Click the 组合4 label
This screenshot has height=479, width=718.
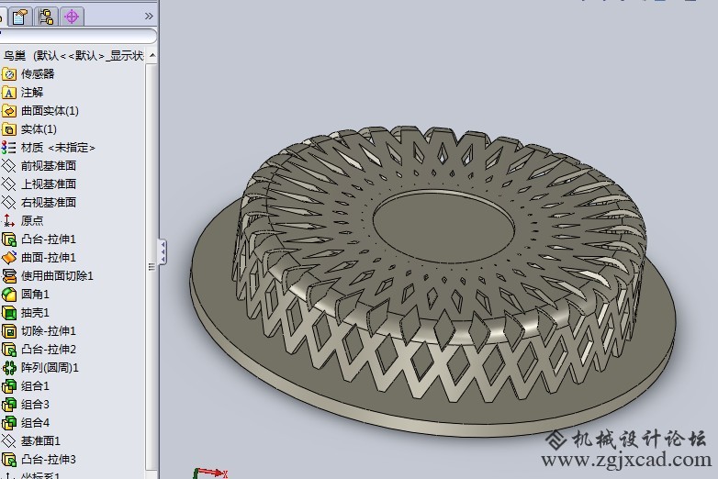[35, 423]
